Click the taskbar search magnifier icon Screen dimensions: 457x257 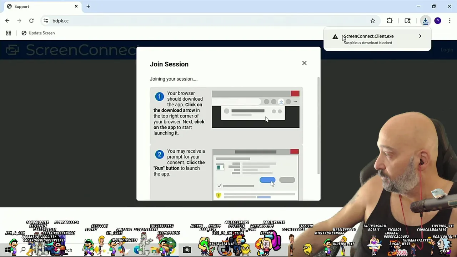coord(23,250)
